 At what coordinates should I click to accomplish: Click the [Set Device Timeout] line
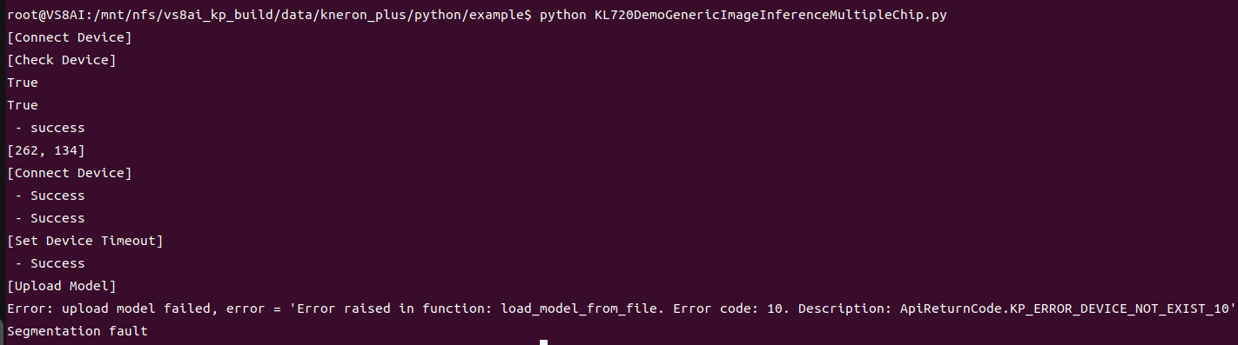(x=85, y=241)
